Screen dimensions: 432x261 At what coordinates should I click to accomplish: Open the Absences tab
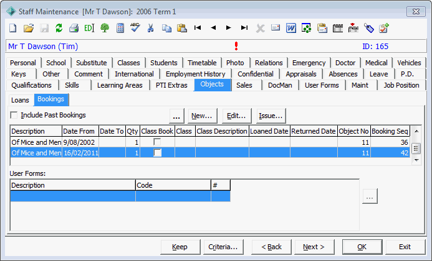[x=343, y=74]
